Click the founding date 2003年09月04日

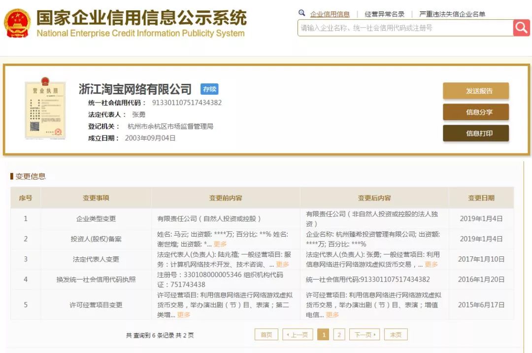click(150, 138)
